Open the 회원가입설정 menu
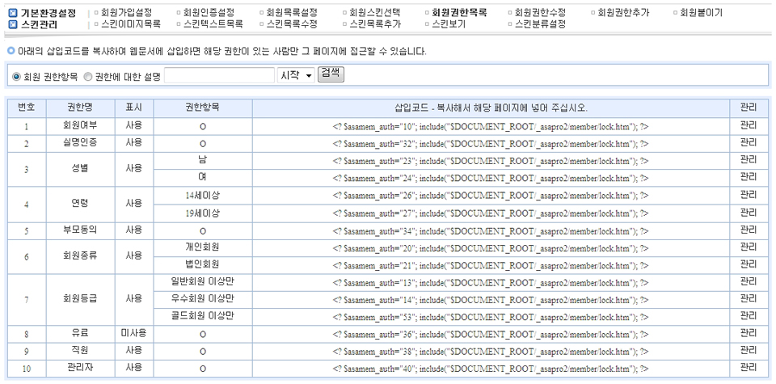776x384 pixels. pos(127,13)
